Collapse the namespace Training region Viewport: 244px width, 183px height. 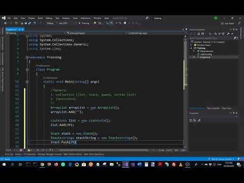(x=27, y=57)
